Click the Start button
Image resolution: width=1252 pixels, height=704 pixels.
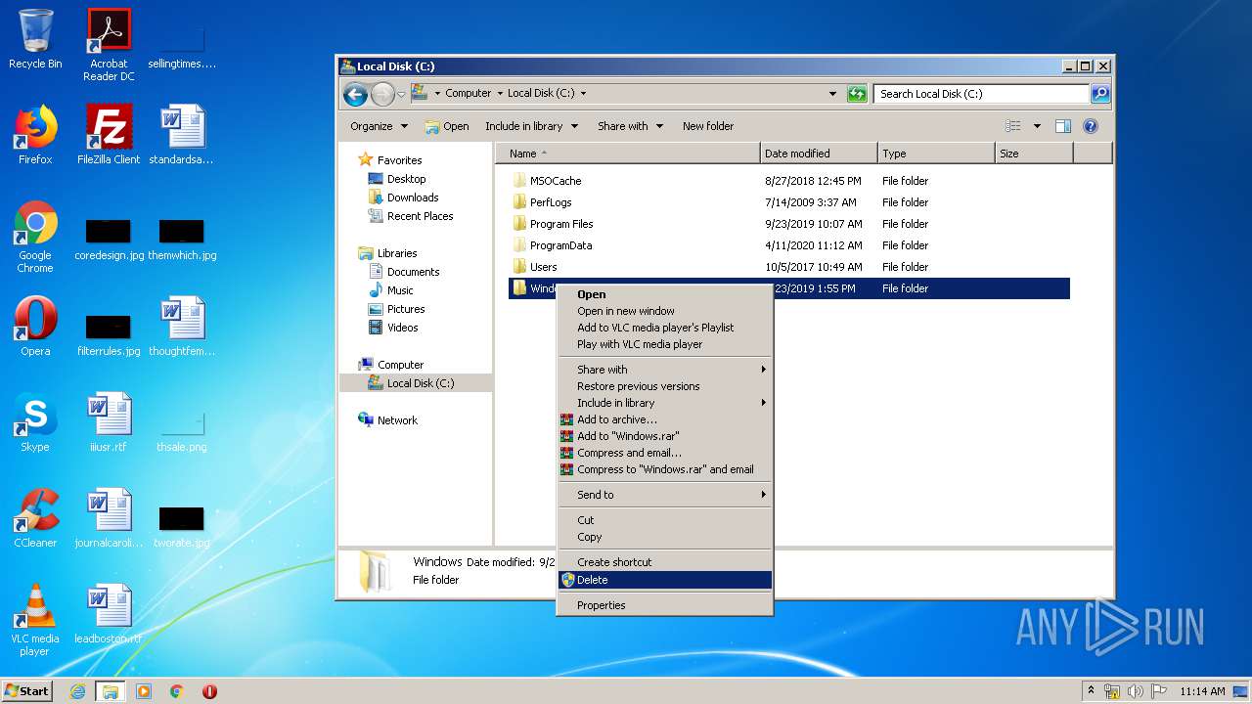coord(27,691)
